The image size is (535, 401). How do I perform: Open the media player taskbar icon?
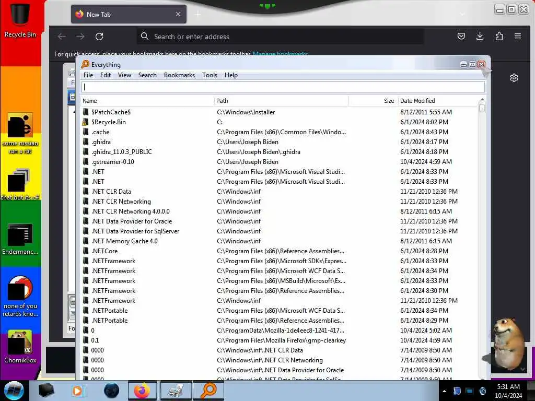[x=77, y=391]
